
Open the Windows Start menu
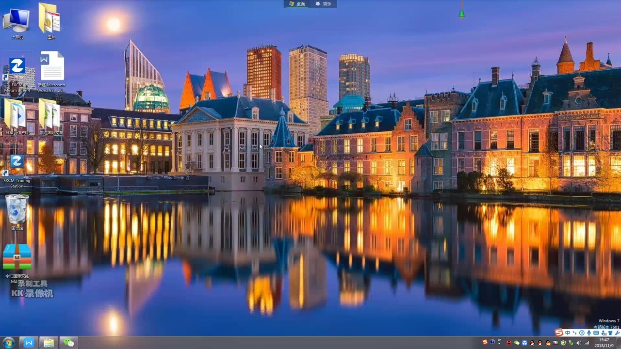click(x=9, y=343)
